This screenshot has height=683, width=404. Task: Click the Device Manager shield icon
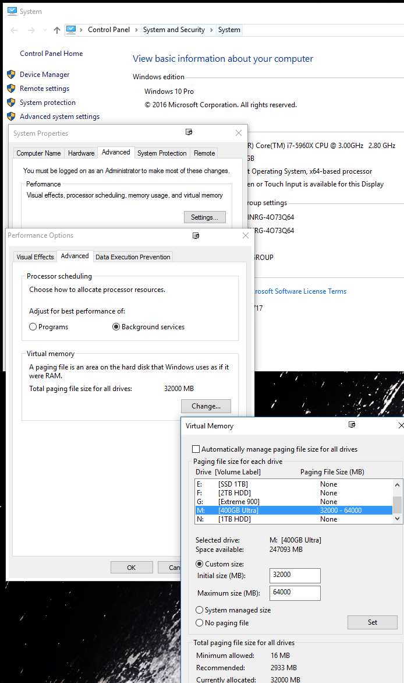click(10, 75)
